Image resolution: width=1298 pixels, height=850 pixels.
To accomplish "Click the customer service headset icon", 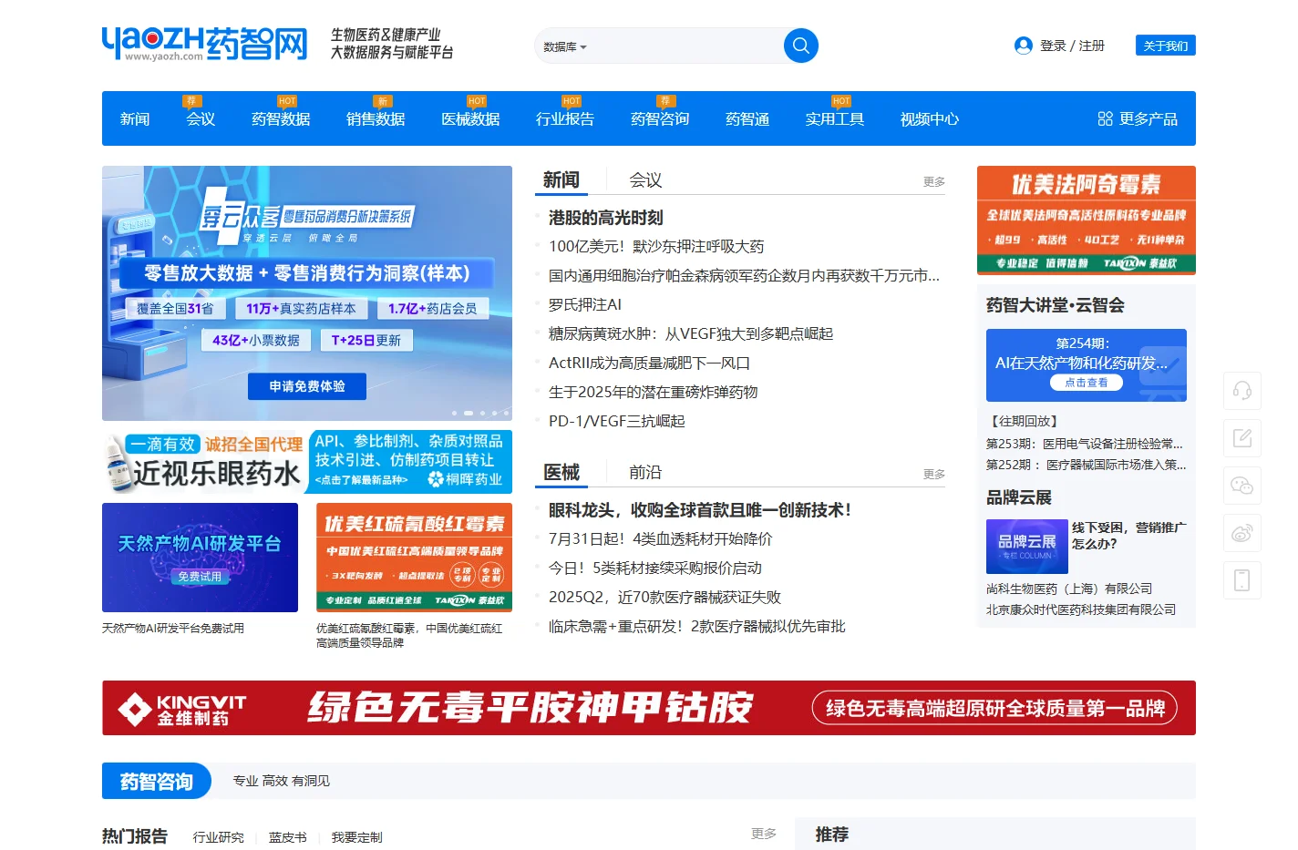I will pos(1241,391).
